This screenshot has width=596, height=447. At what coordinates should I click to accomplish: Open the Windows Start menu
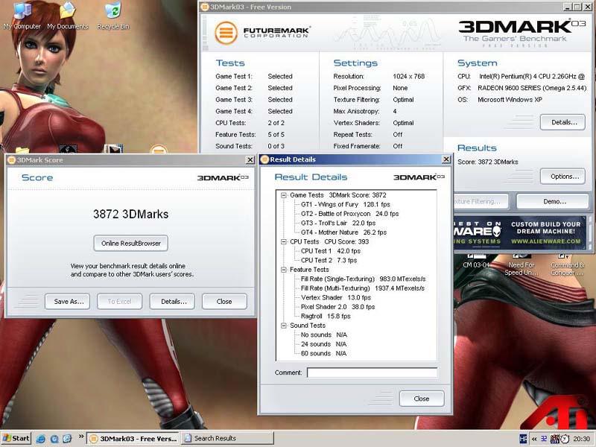point(16,439)
